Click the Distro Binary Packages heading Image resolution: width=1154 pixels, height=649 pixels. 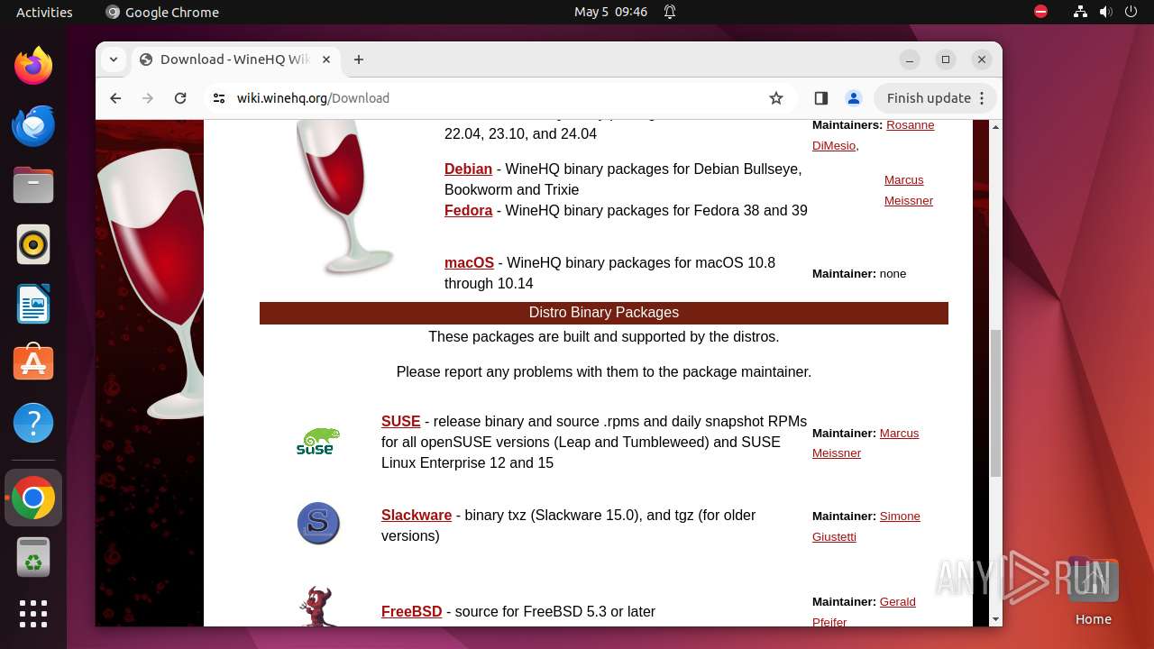point(604,312)
